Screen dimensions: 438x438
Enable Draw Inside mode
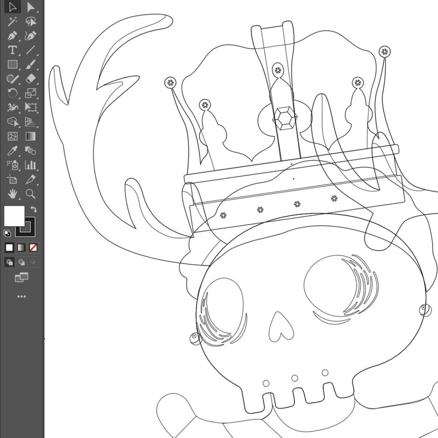tap(33, 262)
